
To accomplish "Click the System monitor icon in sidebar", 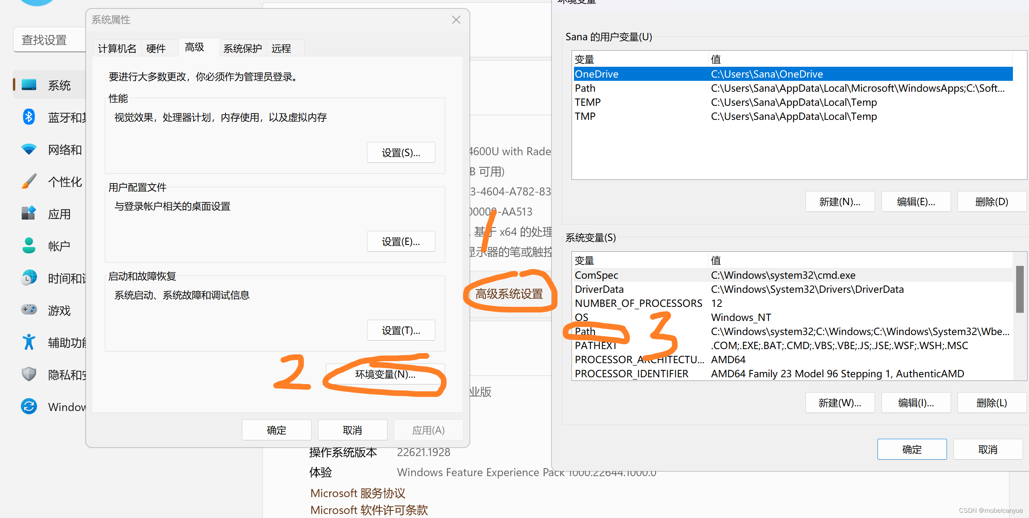I will tap(29, 85).
